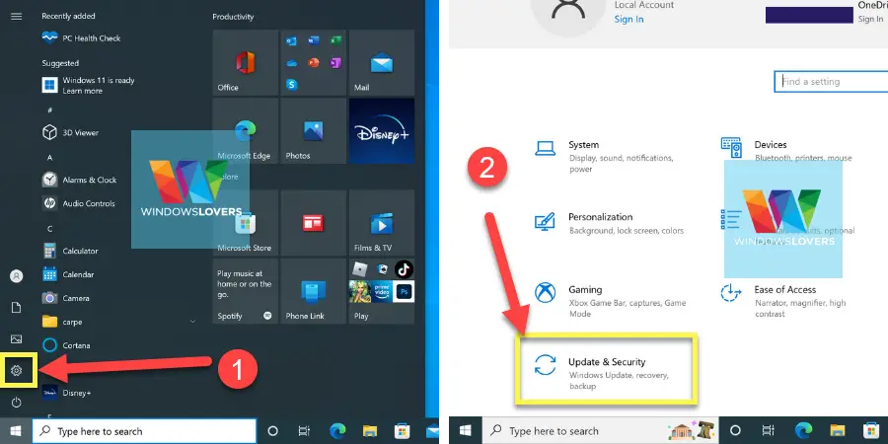Viewport: 888px width, 444px height.
Task: Launch Microsoft Edge tile
Action: [246, 131]
